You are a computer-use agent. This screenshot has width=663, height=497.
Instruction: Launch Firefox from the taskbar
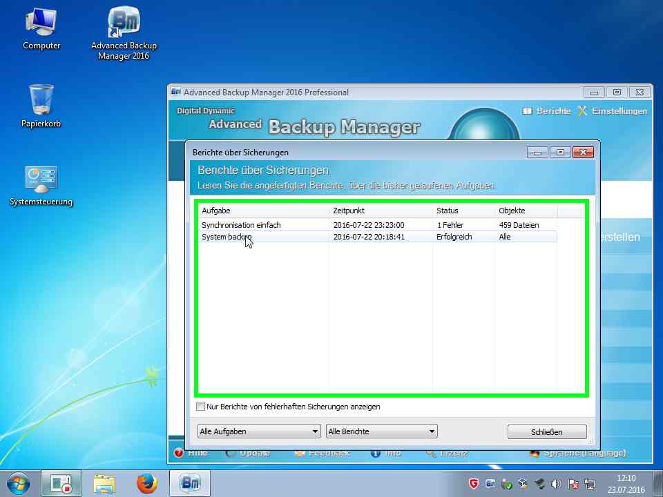(146, 483)
